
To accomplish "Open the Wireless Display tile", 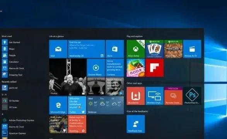I will pyautogui.click(x=154, y=96).
